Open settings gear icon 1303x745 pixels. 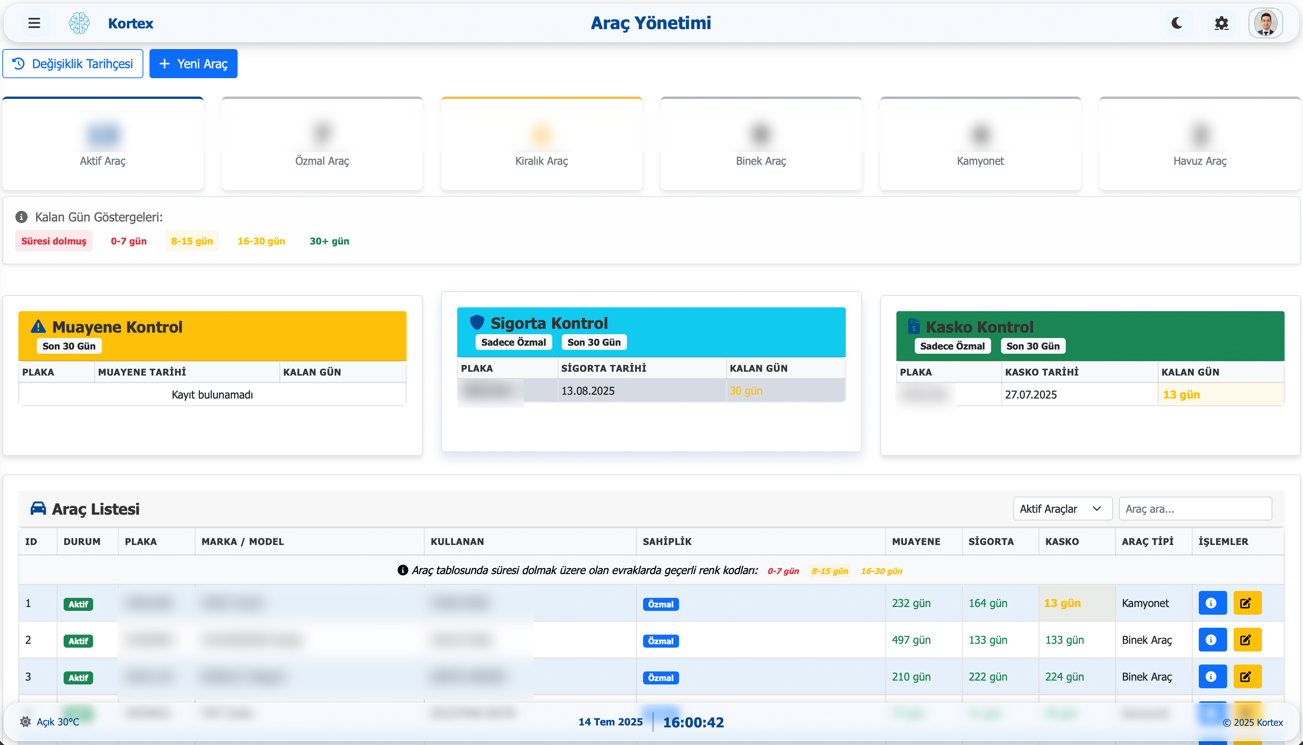(x=1221, y=23)
